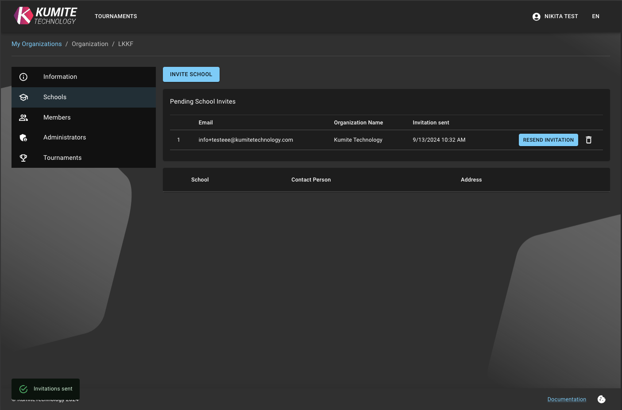Delete the pending invite with trash icon

pos(588,140)
